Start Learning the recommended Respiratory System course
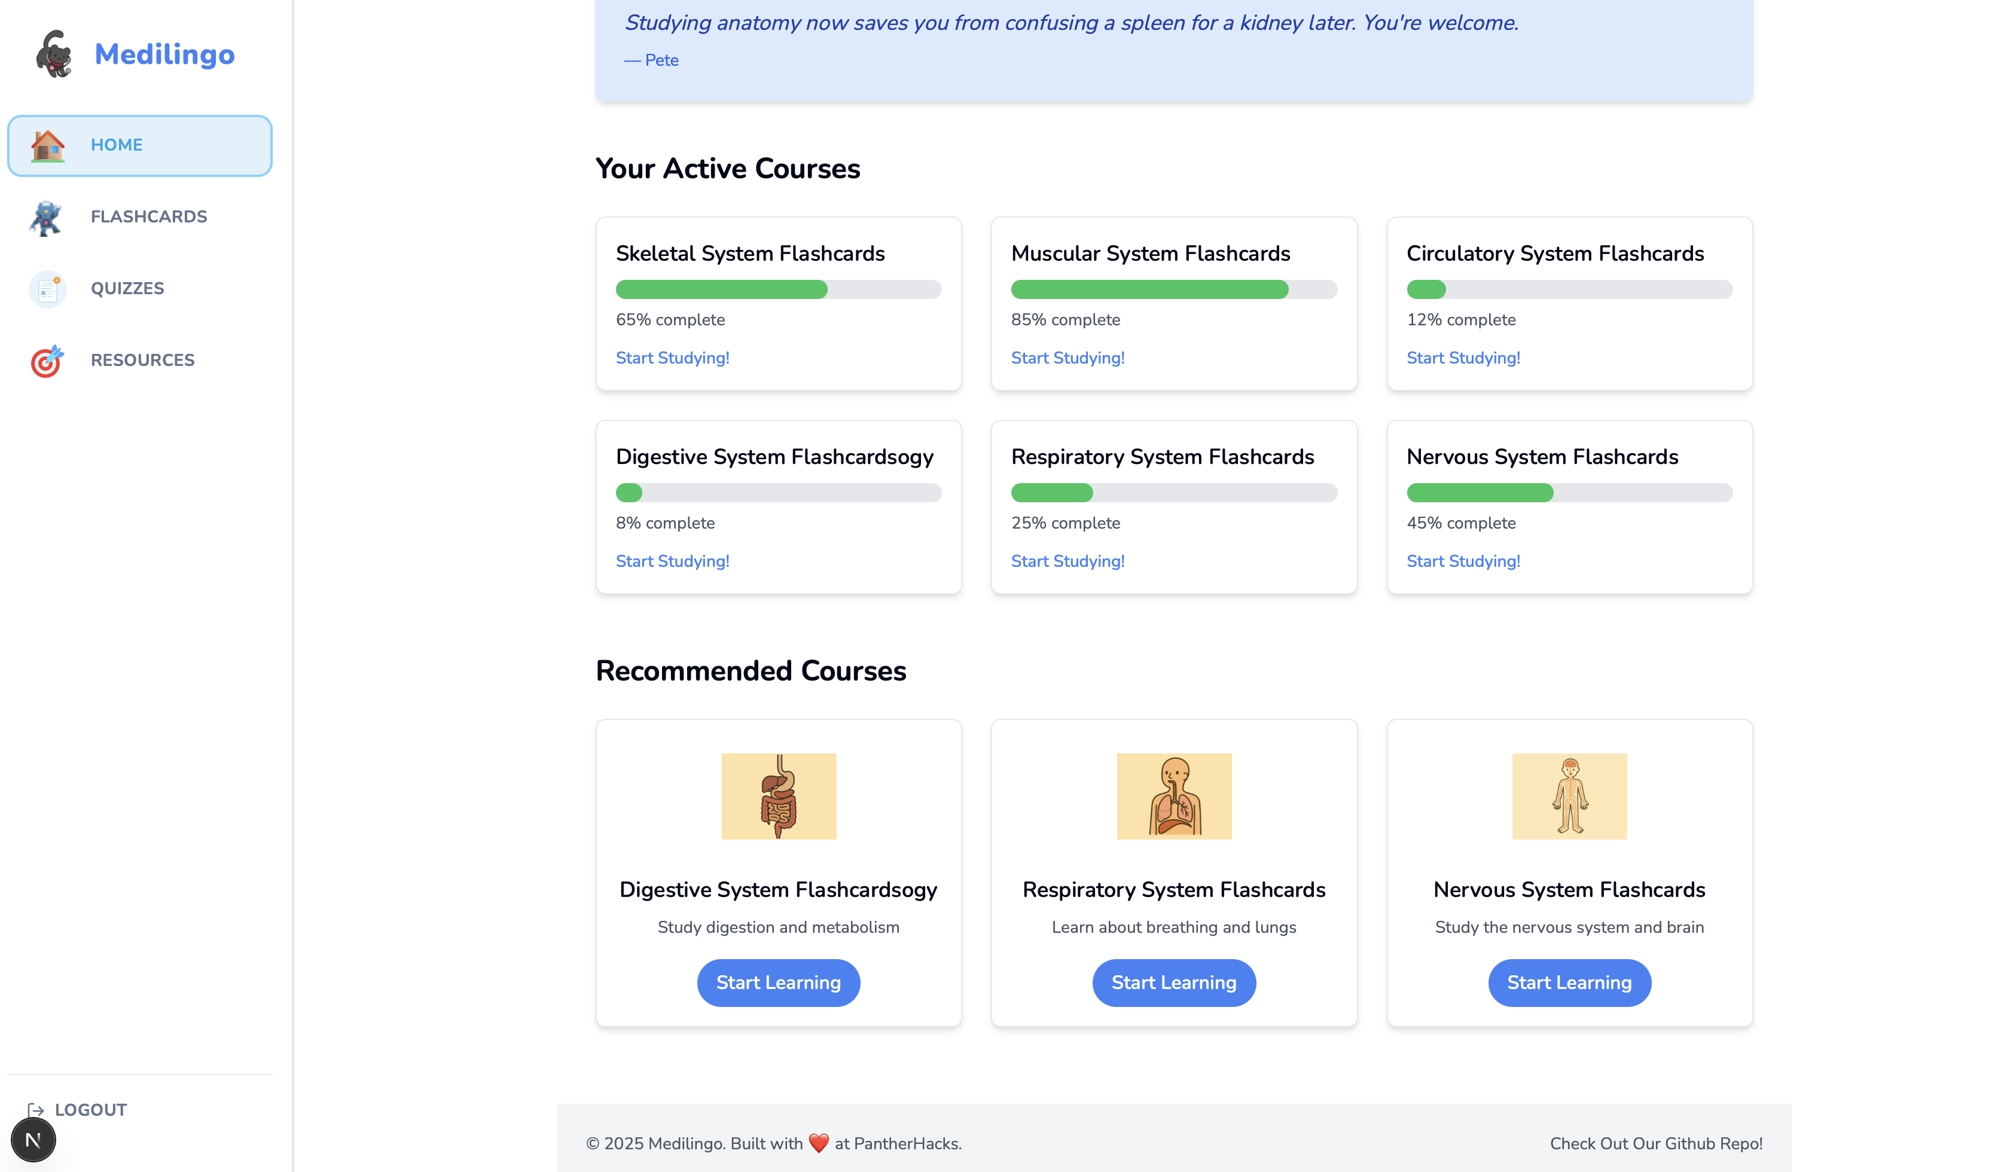 tap(1173, 982)
